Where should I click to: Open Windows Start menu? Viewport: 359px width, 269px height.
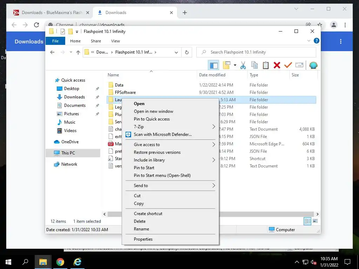8,262
